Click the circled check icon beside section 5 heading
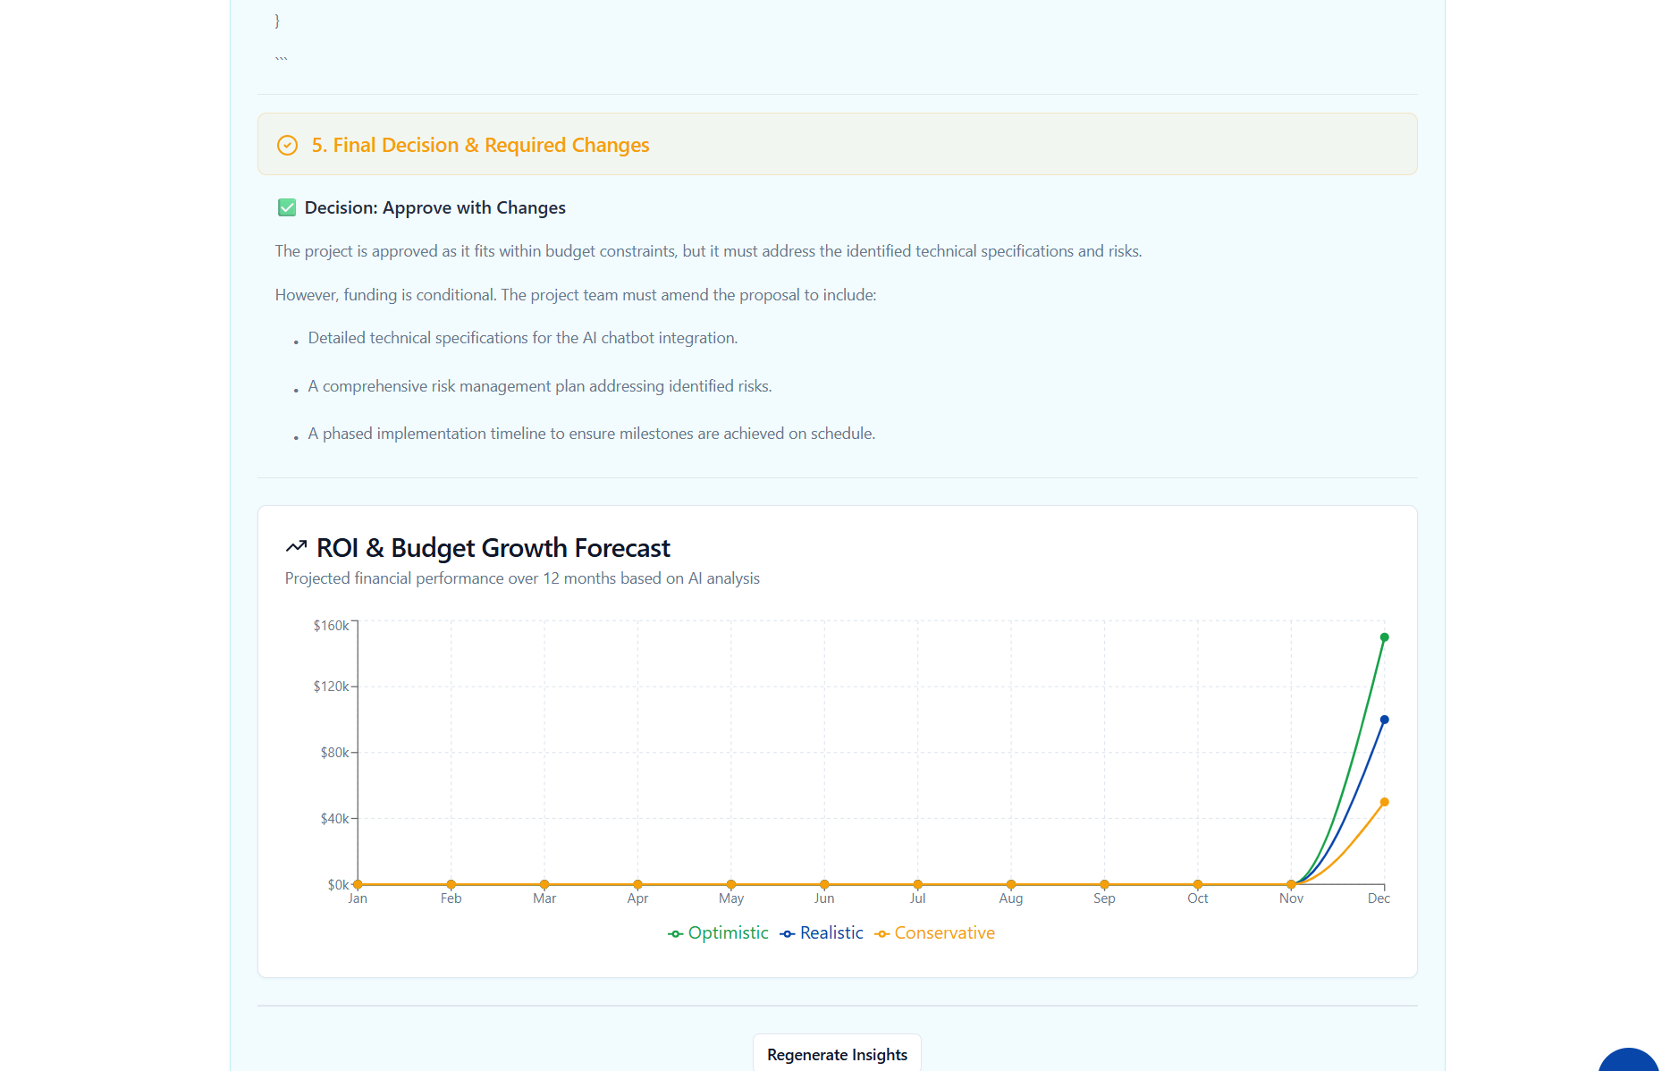1670x1071 pixels. pos(287,145)
